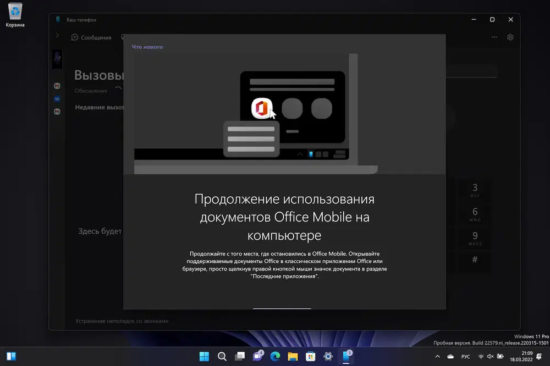The image size is (550, 366).
Task: Expand the Your Phone navigation sidebar chevron
Action: point(57,35)
